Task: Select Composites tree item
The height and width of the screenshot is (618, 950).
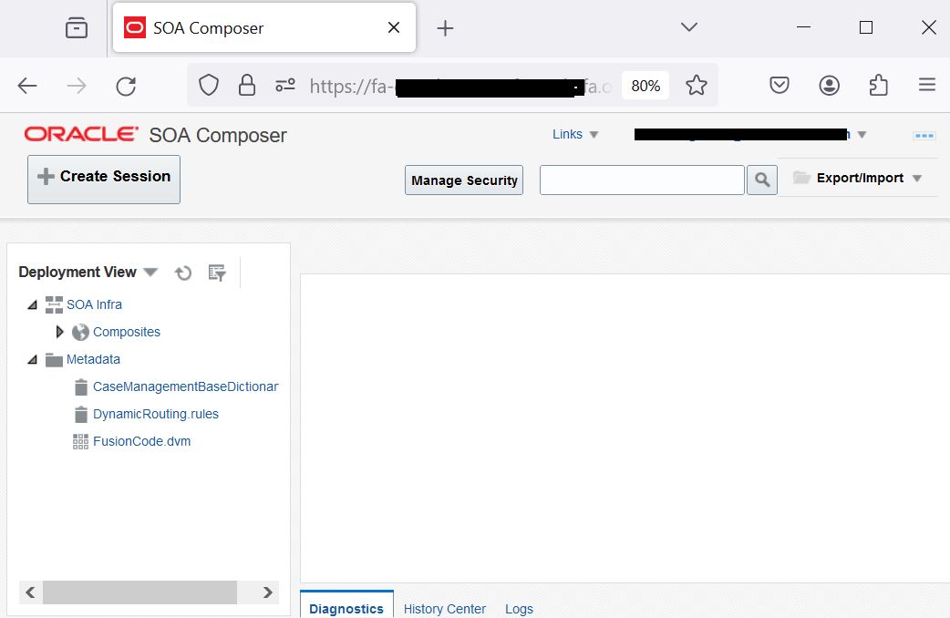Action: click(x=127, y=332)
